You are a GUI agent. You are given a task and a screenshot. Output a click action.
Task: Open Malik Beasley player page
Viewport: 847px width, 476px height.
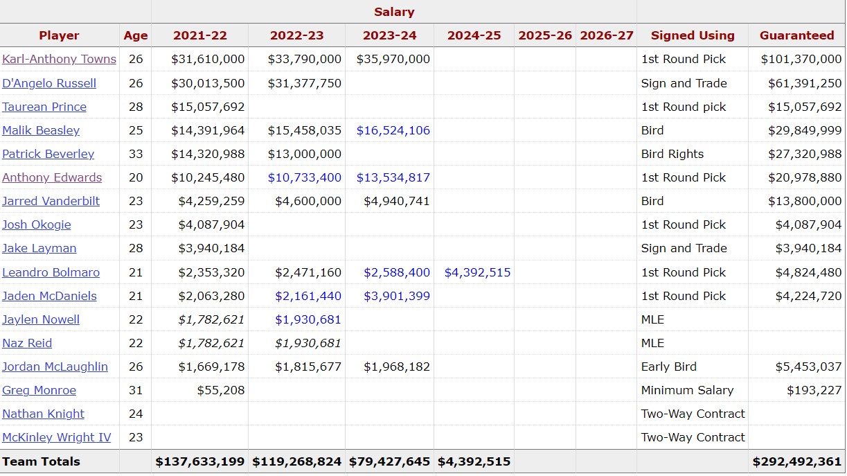click(41, 130)
